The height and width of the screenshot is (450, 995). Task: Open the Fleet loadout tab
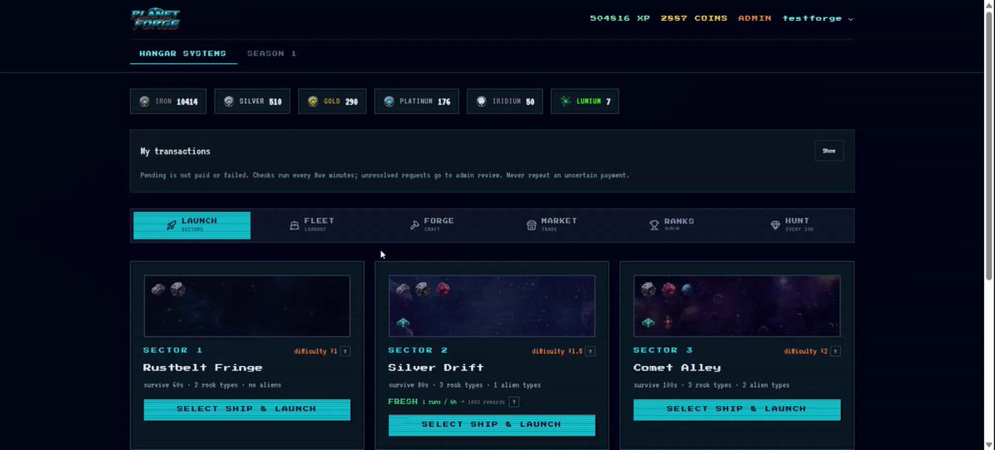[311, 225]
